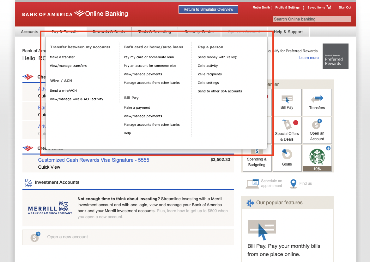
Task: Open Saved Items link
Action: (x=316, y=8)
